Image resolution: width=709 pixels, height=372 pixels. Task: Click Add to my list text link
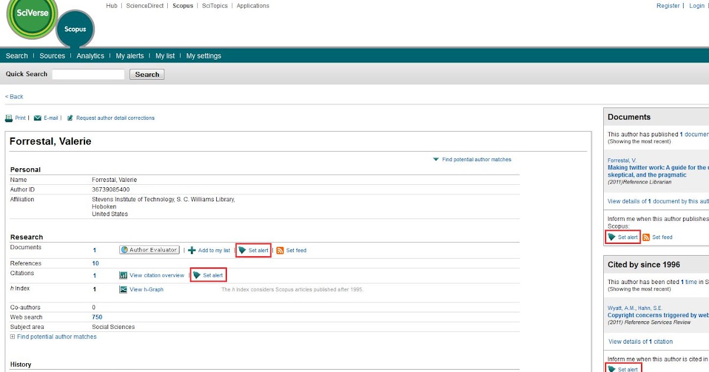[x=214, y=250]
